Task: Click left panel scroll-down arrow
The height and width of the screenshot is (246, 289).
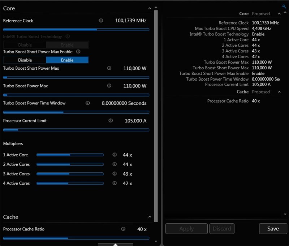Action: [156, 241]
